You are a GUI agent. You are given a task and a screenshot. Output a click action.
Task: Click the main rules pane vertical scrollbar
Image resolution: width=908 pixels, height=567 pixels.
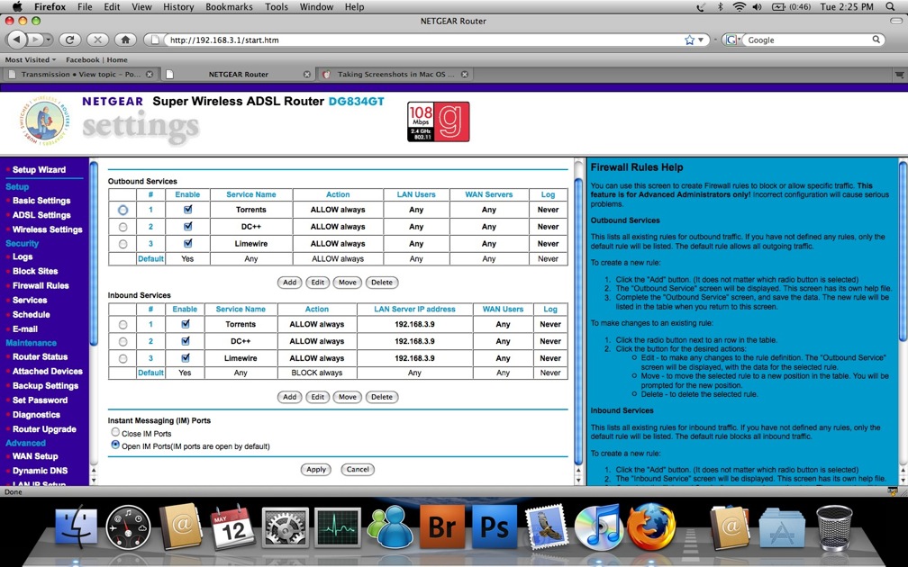click(x=578, y=321)
